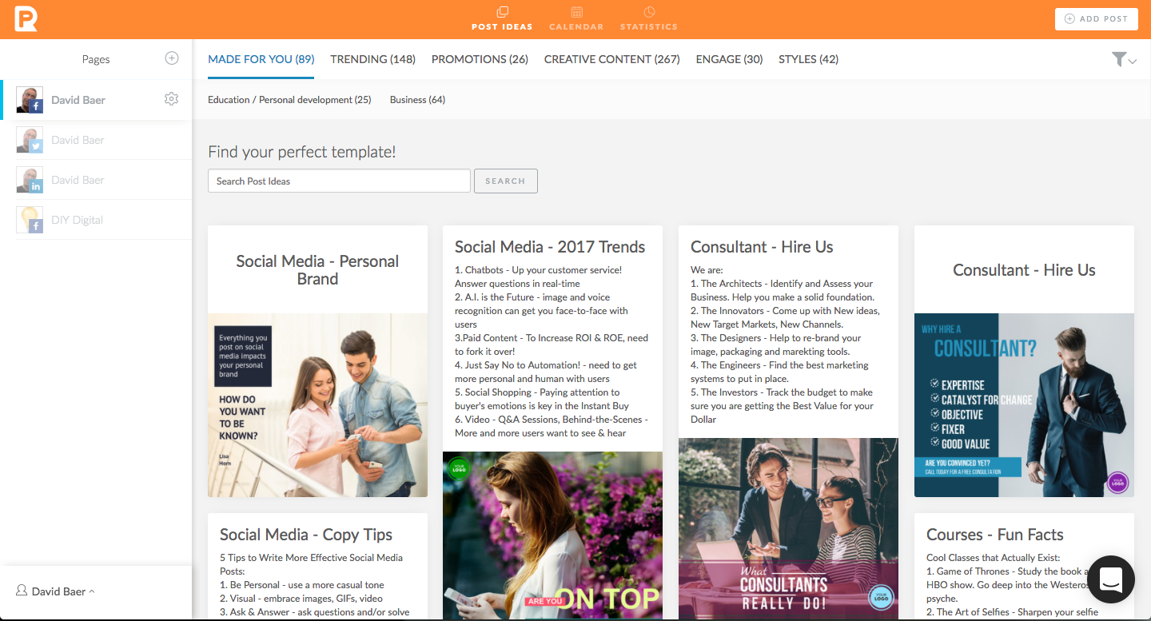Click the Post Ideas icon
The height and width of the screenshot is (621, 1151).
point(502,12)
